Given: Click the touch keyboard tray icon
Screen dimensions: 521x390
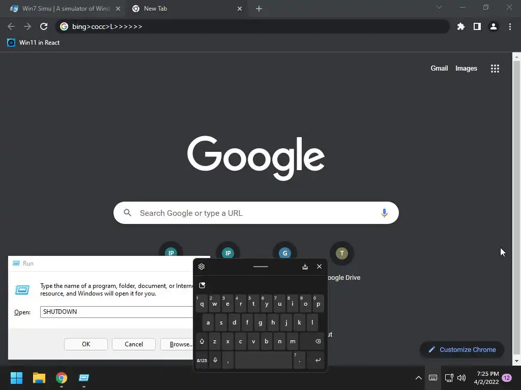Looking at the screenshot, I should (x=433, y=378).
